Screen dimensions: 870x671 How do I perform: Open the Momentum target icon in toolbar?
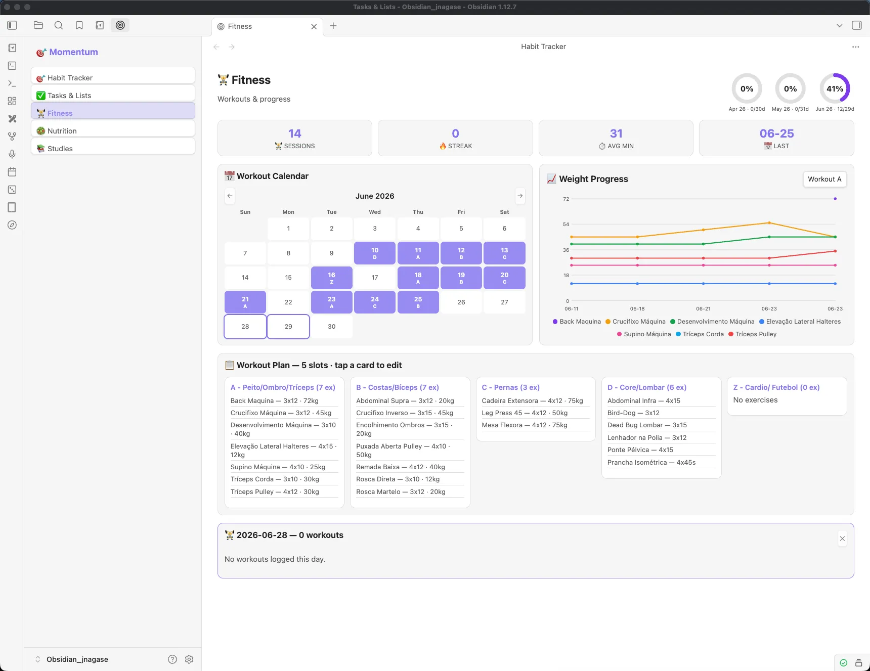click(120, 25)
